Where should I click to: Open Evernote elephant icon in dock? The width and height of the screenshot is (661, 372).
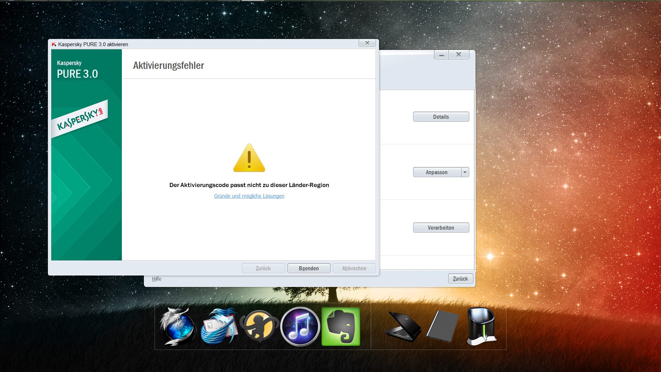click(340, 327)
